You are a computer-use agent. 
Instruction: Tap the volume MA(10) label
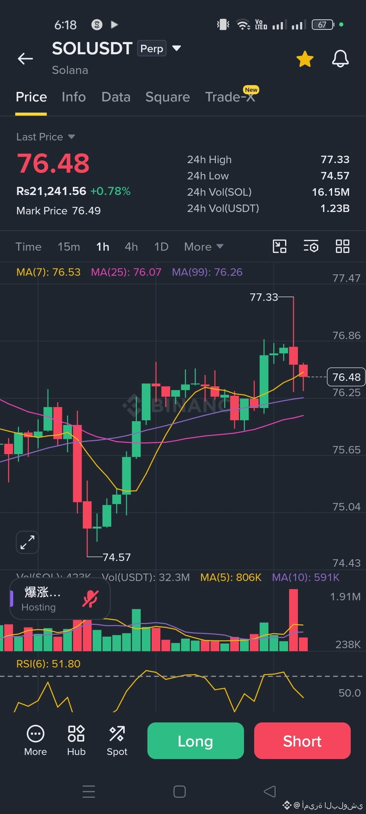[x=306, y=577]
